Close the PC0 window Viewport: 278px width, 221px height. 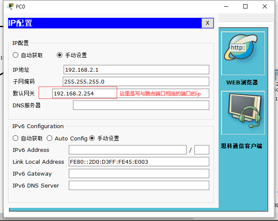click(265, 6)
